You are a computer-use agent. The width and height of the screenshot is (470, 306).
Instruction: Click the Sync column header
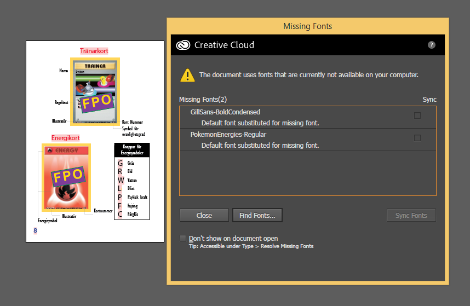pos(429,100)
